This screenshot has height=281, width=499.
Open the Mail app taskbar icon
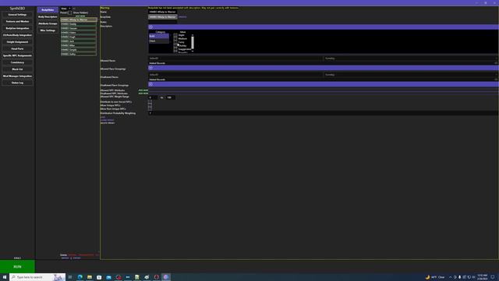pos(108,277)
